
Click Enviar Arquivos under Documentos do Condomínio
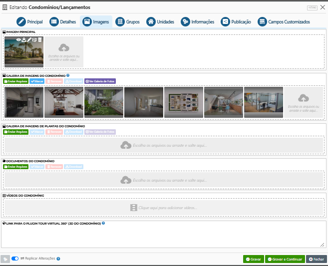(15, 167)
